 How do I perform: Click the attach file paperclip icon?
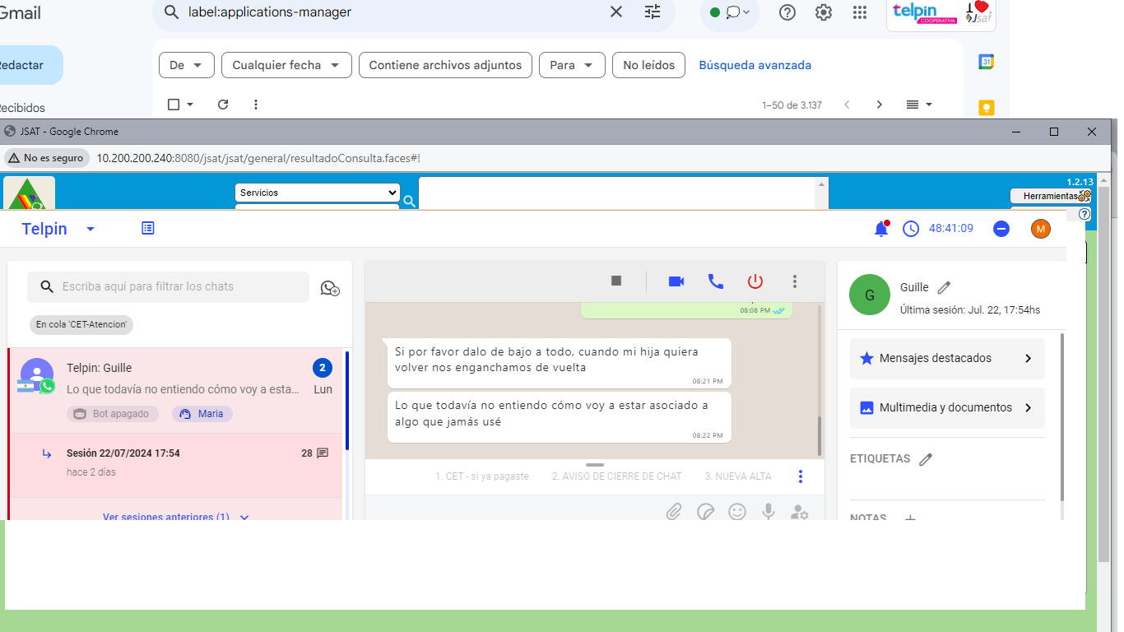pos(674,512)
